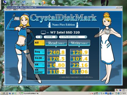127x95 pixels.
Task: Select the orange GOM Player desktop shortcut
Action: (43, 2)
